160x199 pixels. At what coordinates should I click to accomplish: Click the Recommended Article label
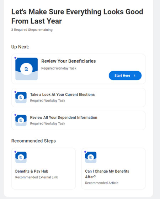(x=102, y=183)
